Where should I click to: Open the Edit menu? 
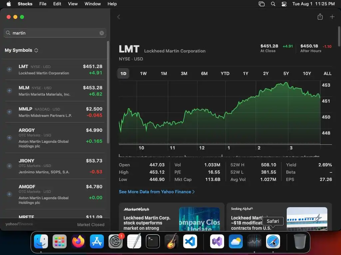[x=57, y=4]
